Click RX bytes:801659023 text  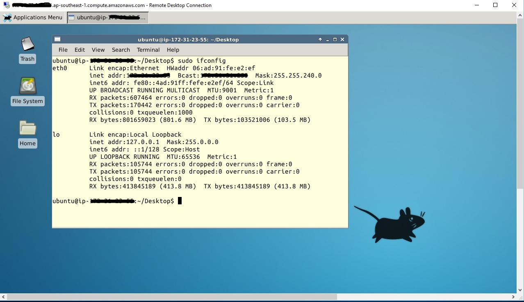tap(123, 120)
